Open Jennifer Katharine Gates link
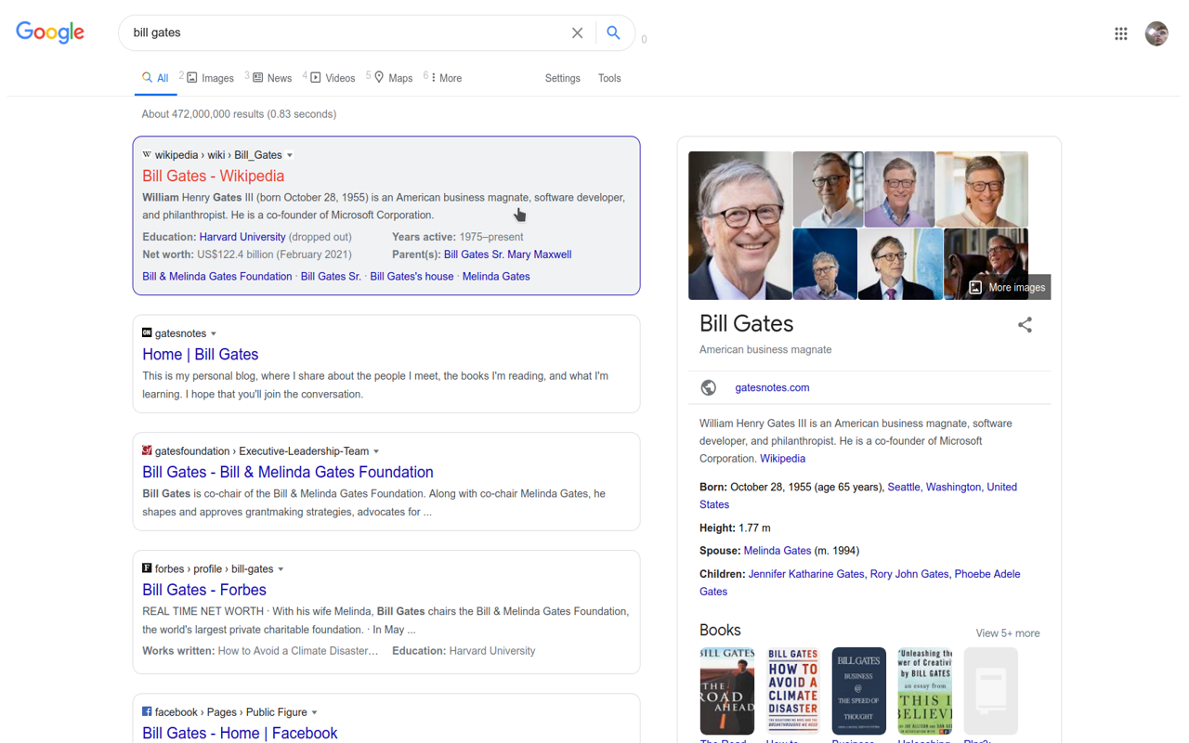1189x743 pixels. tap(806, 574)
